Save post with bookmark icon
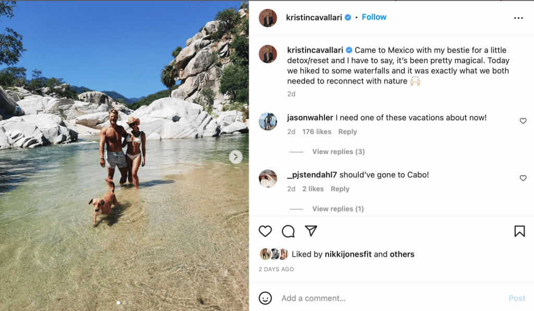This screenshot has width=534, height=311. 519,231
